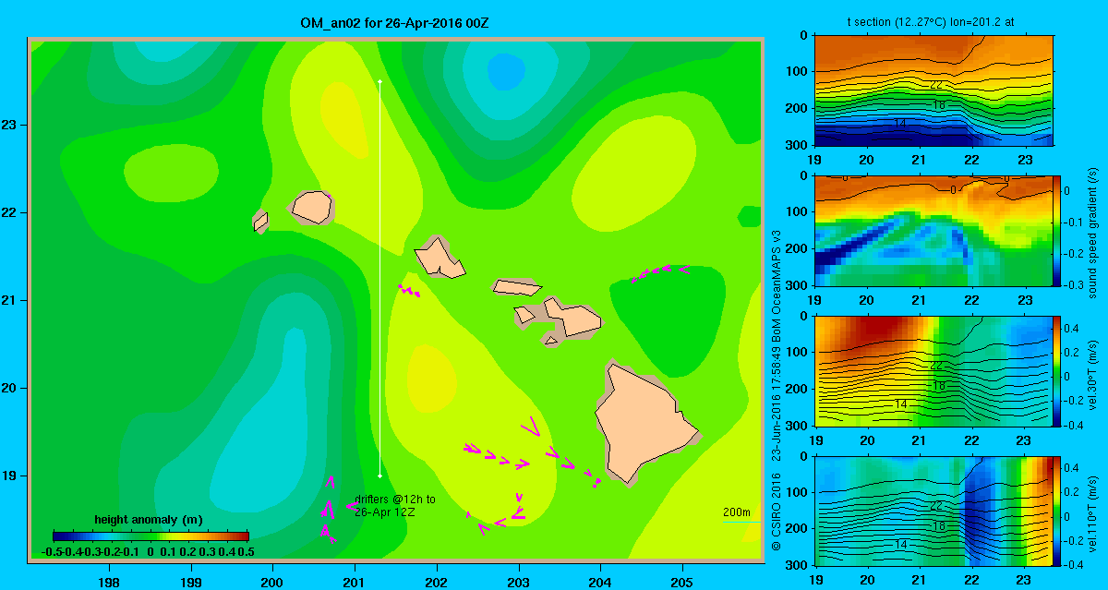Click the blue low anomaly at top of map
1108x590 pixels.
(x=504, y=69)
